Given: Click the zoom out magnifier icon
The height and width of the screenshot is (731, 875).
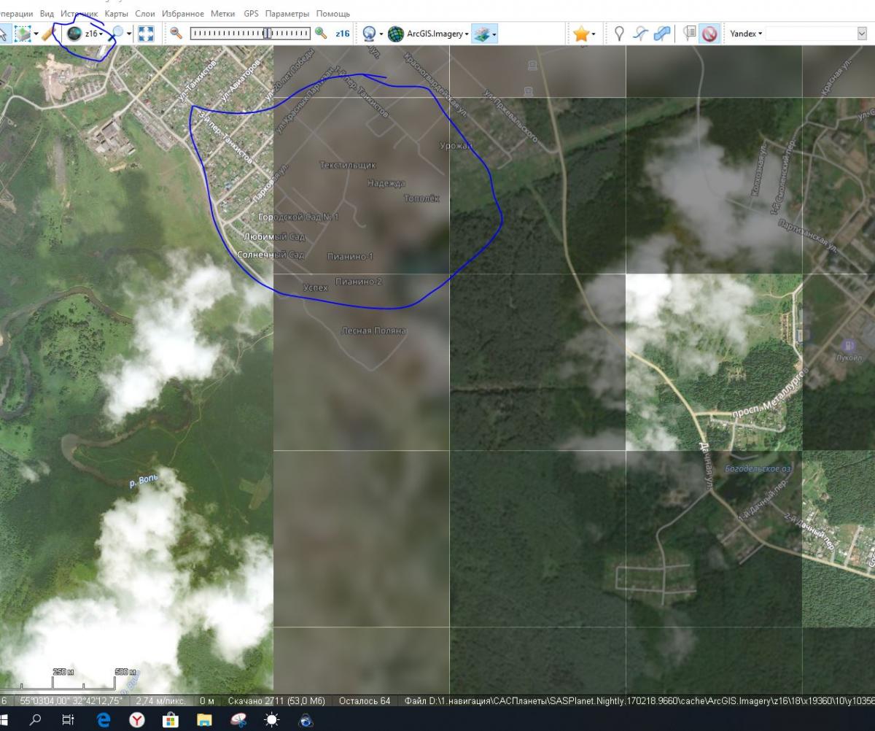Looking at the screenshot, I should [x=176, y=34].
